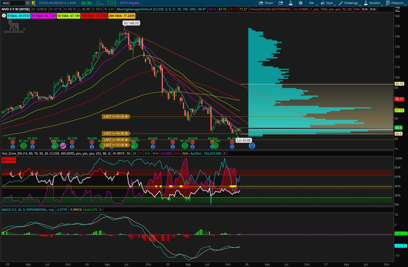Click the $1.304 earnings phone icon
Viewport: 408px width, 267px height.
click(x=33, y=142)
